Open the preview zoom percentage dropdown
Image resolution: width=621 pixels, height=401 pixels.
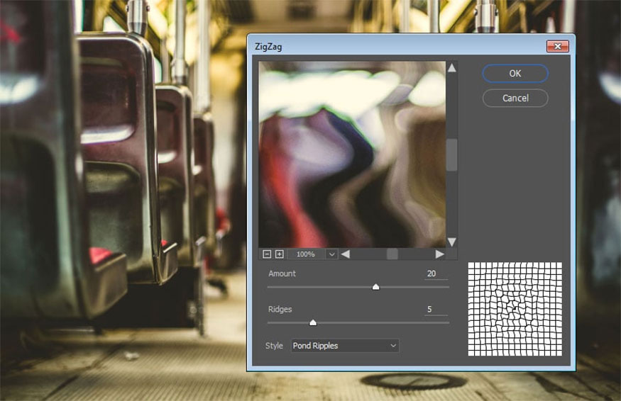tap(331, 254)
